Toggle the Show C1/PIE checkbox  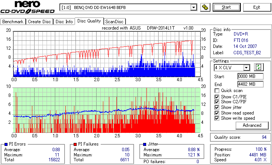217,97
